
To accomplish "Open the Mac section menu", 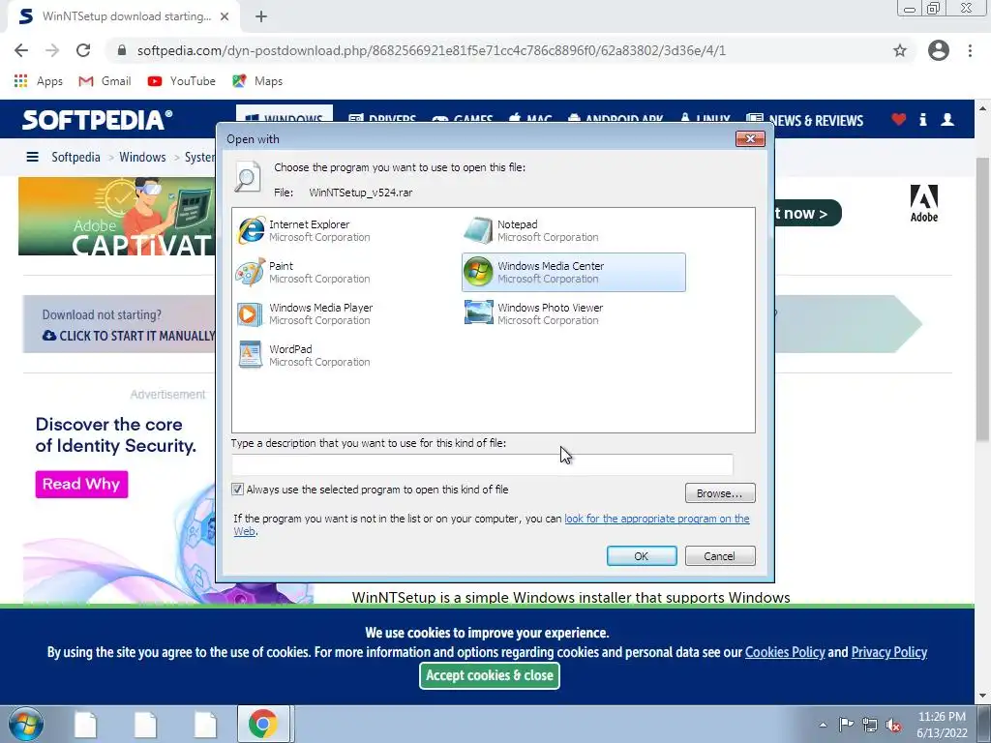I will (x=530, y=119).
